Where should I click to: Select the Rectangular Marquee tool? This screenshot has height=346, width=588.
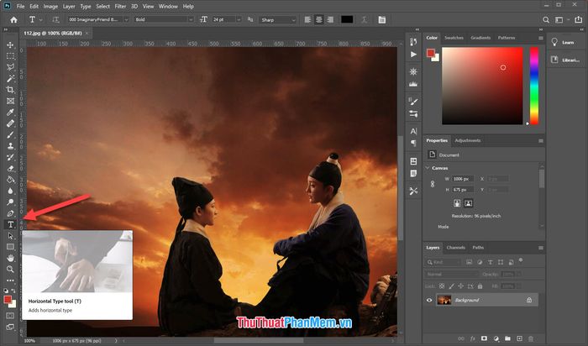click(x=10, y=56)
